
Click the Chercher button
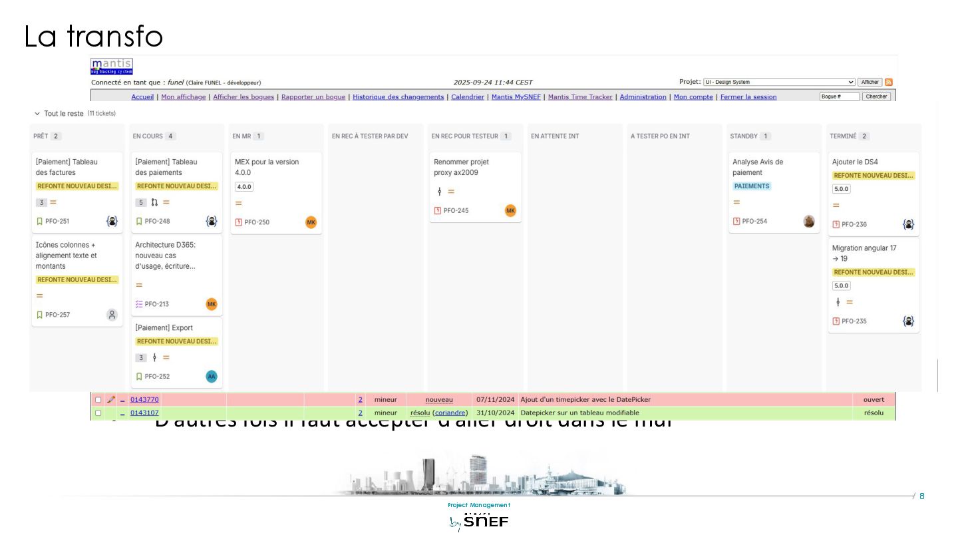pyautogui.click(x=876, y=96)
